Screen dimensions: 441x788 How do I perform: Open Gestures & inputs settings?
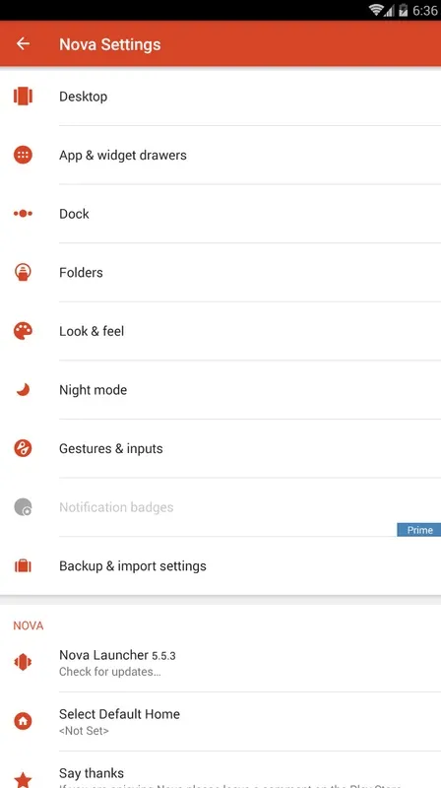pos(220,448)
